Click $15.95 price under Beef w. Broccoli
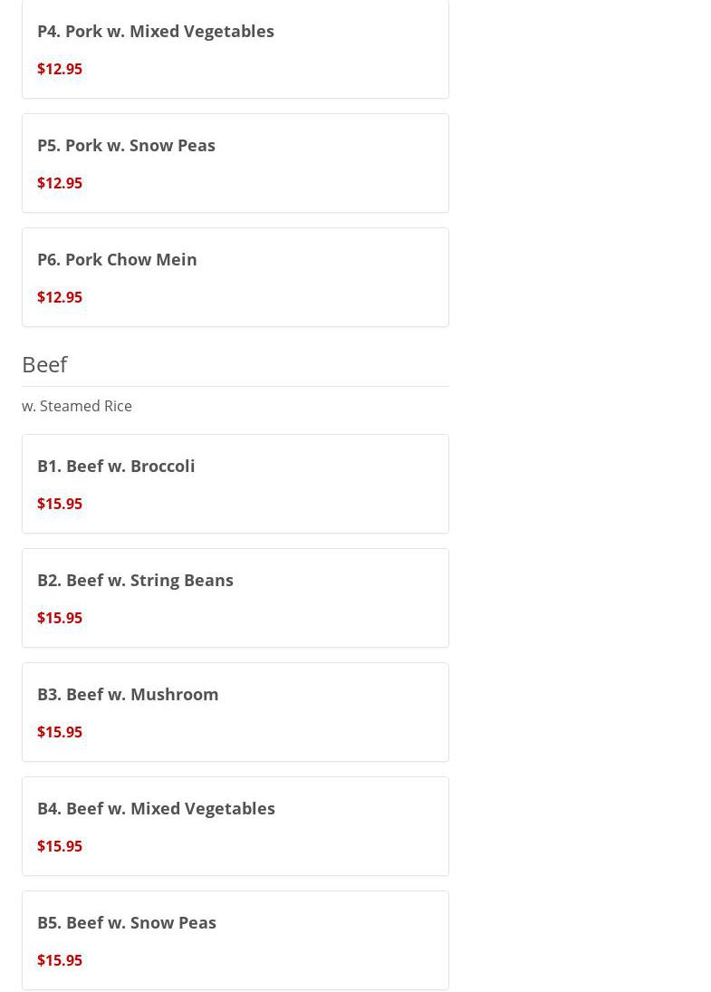Image resolution: width=711 pixels, height=992 pixels. (60, 504)
